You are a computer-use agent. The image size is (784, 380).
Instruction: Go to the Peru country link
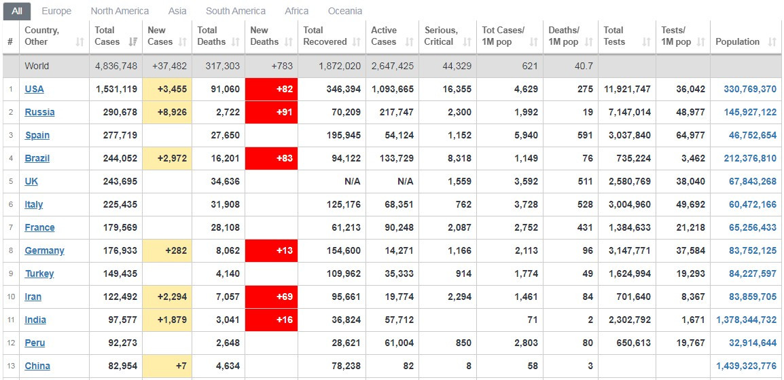(x=35, y=343)
